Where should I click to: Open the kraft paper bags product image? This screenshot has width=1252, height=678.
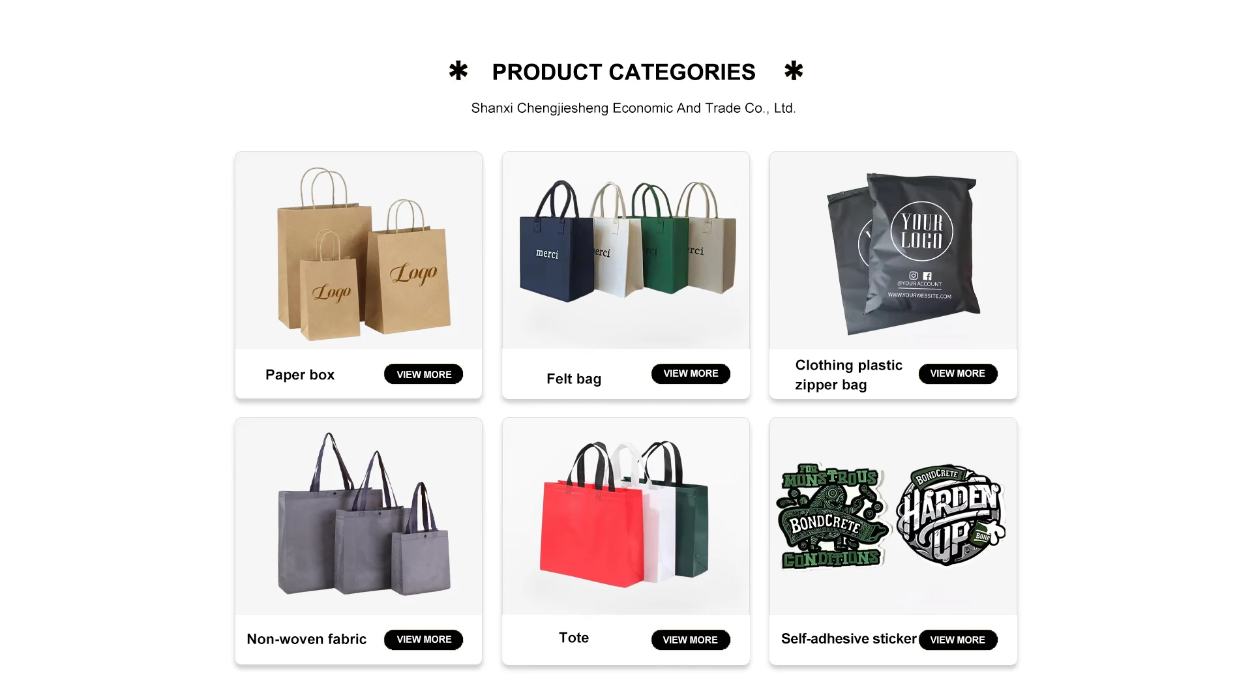pos(359,250)
